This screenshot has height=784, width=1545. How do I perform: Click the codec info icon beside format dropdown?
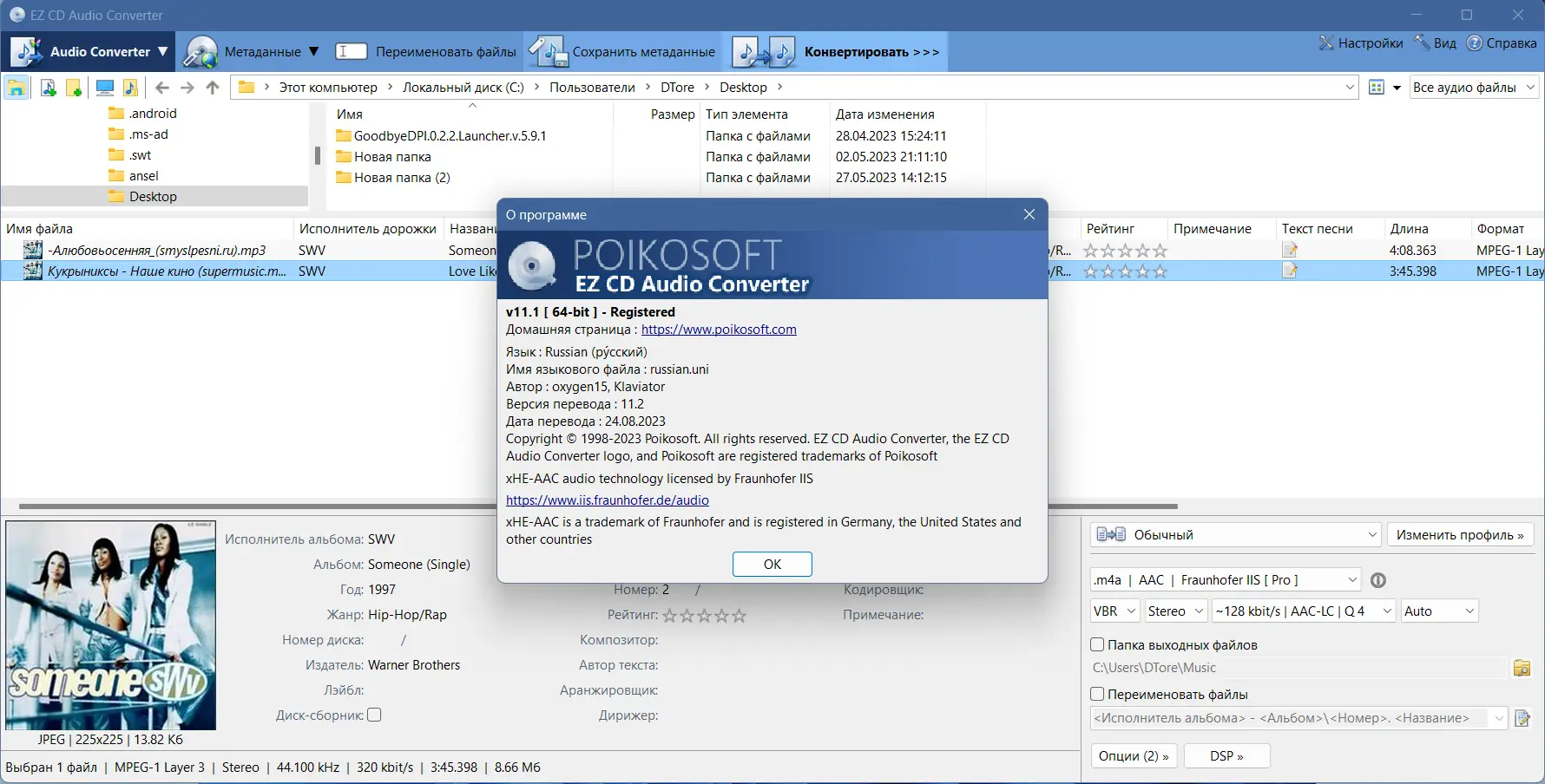1378,580
